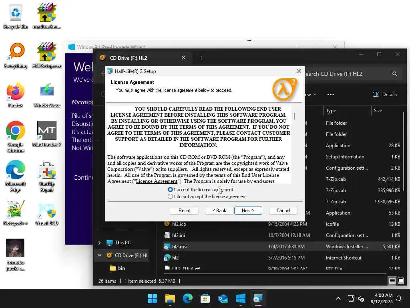Click the File Explorer horizontal scrollbar
The image size is (410, 308).
(275, 273)
